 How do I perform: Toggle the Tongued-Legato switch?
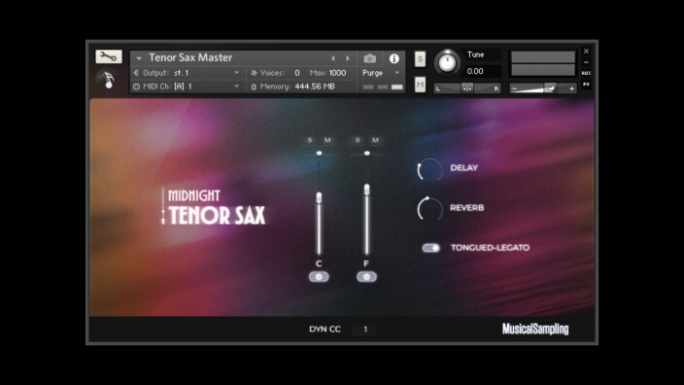pos(431,248)
